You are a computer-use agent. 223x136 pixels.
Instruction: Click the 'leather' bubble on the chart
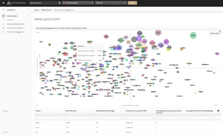pyautogui.click(x=106, y=36)
